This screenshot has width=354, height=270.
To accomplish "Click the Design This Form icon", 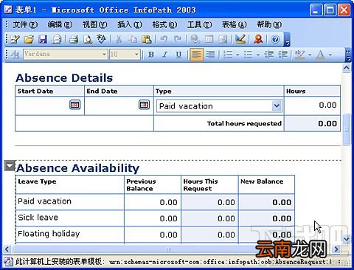I will click(240, 39).
